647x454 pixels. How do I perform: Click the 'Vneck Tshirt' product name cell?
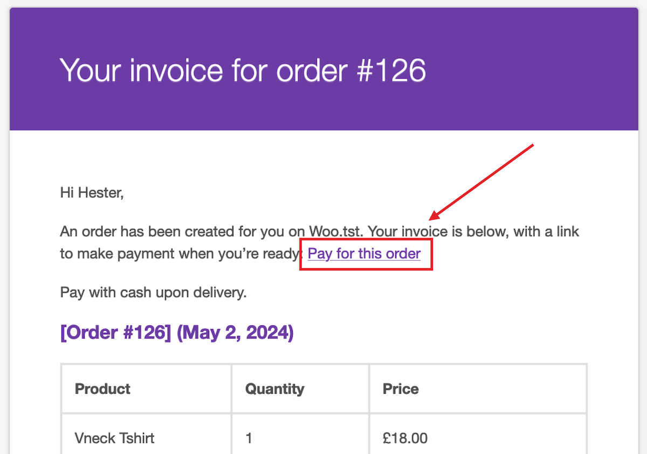(114, 438)
